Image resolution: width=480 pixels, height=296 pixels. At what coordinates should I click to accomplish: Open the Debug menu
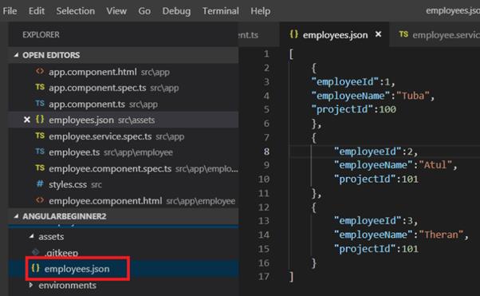click(x=176, y=11)
